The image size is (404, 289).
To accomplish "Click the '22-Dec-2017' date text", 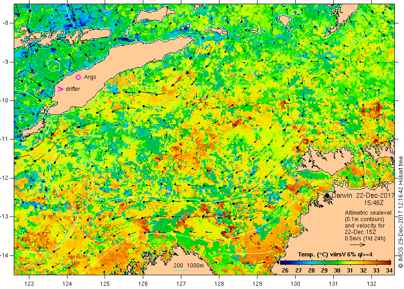I will point(376,195).
